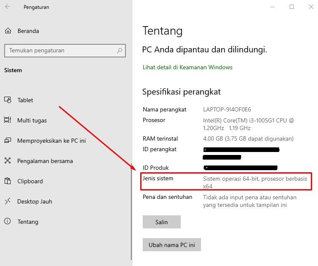Select the 4,00 GB RAM value
The image size is (318, 266).
(x=248, y=138)
